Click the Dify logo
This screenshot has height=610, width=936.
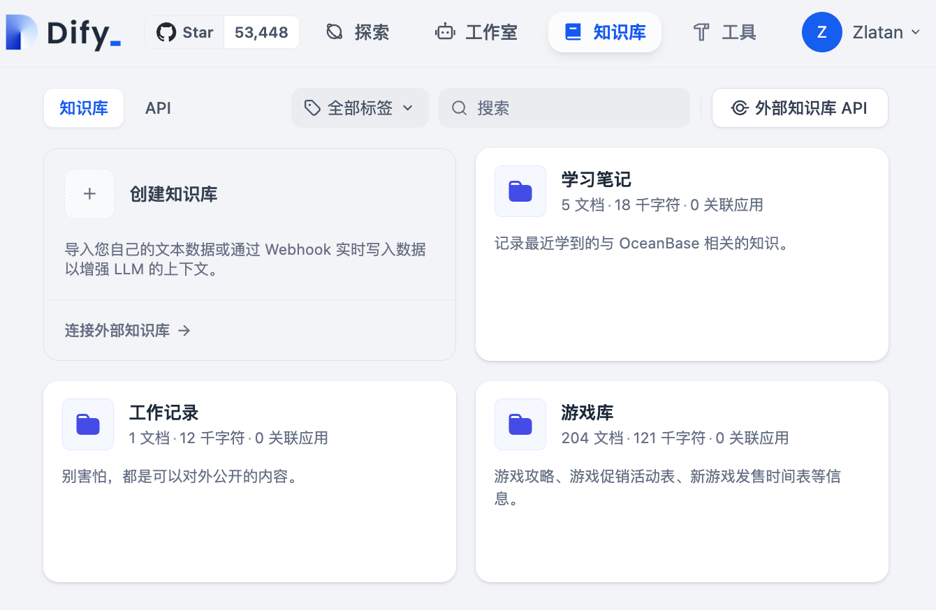[x=61, y=31]
